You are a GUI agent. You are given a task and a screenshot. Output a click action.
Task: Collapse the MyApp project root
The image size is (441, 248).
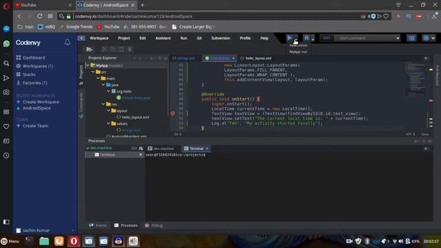88,65
